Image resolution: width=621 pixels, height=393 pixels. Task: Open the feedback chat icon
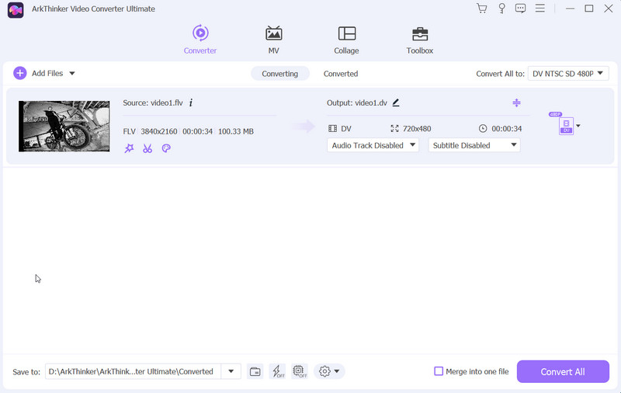(x=520, y=9)
